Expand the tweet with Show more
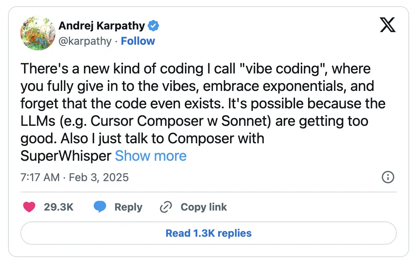The height and width of the screenshot is (264, 415). (x=151, y=156)
